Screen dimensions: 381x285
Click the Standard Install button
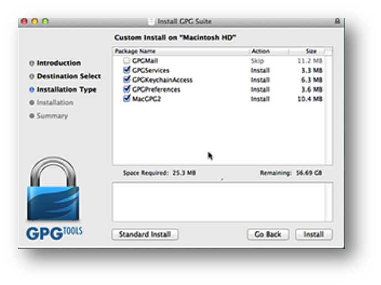coord(145,234)
